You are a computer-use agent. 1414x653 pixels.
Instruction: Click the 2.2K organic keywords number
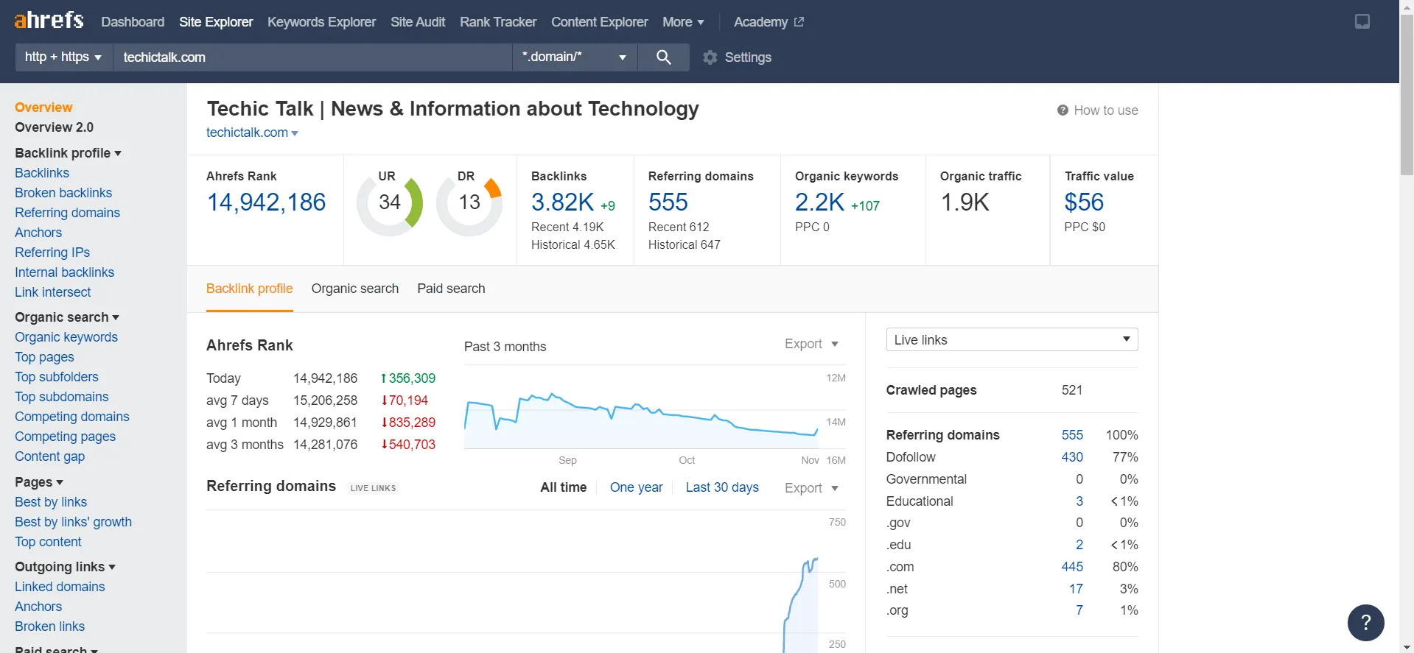(819, 202)
